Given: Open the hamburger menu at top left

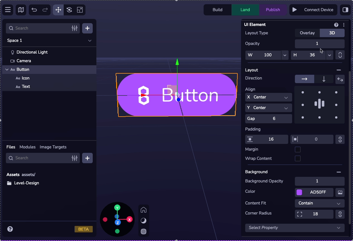Looking at the screenshot, I should point(8,10).
